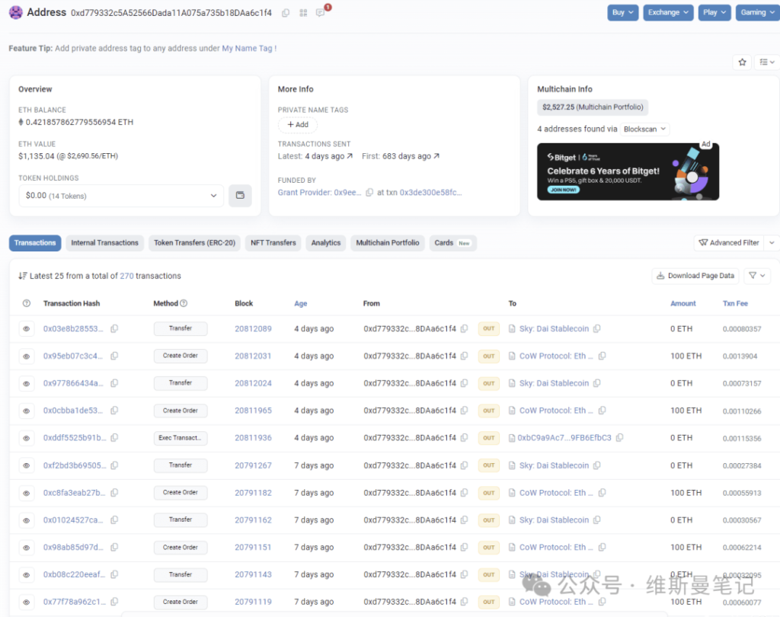Copy Grant Provider funder address

click(x=369, y=193)
